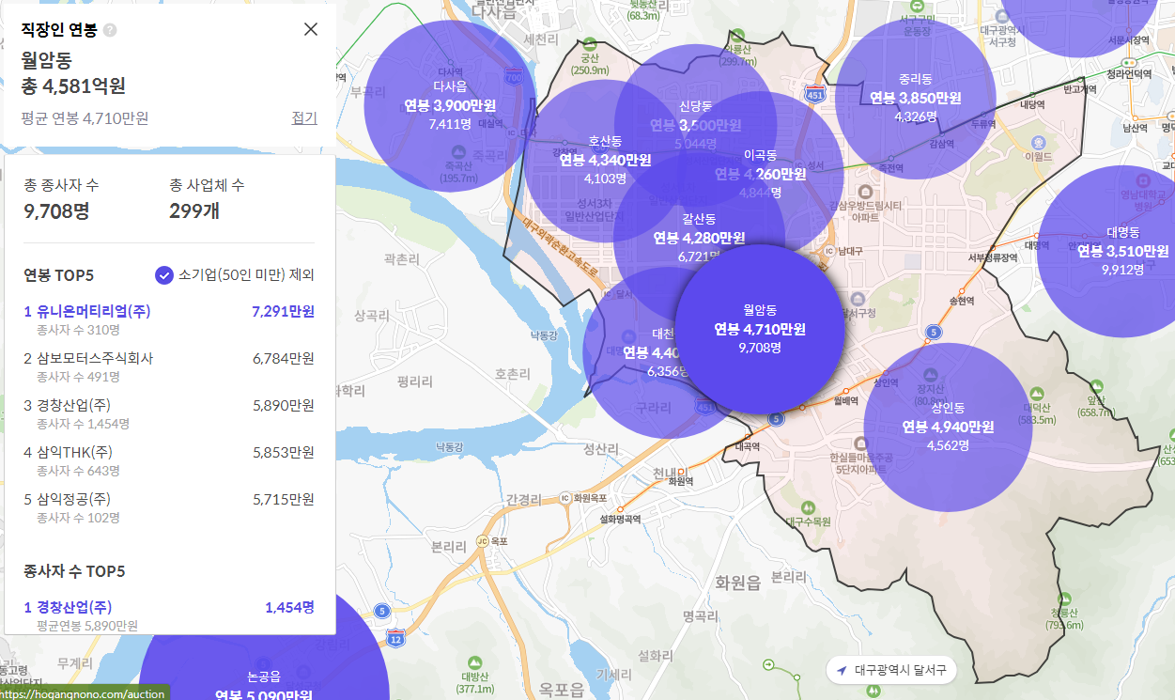Select the 대명동 salary bubble

coord(1122,250)
